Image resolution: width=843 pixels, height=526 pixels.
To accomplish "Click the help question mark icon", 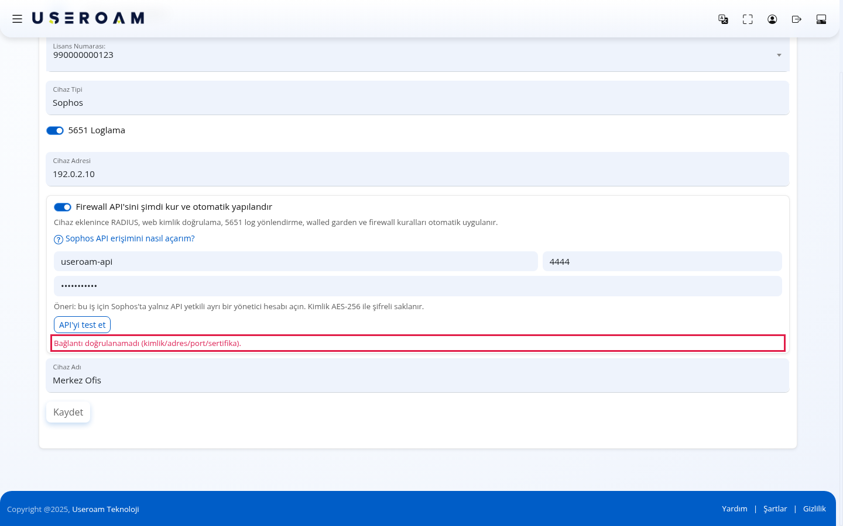I will [59, 240].
